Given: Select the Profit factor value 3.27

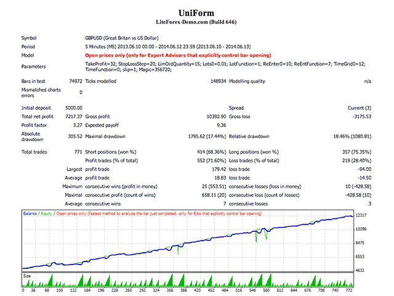Looking at the screenshot, I should pyautogui.click(x=78, y=125).
